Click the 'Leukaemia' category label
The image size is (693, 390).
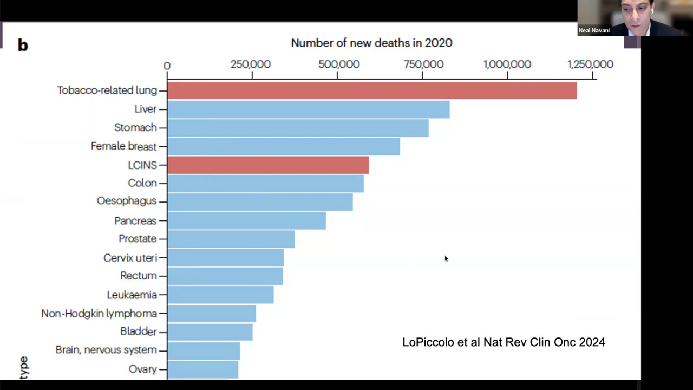132,295
